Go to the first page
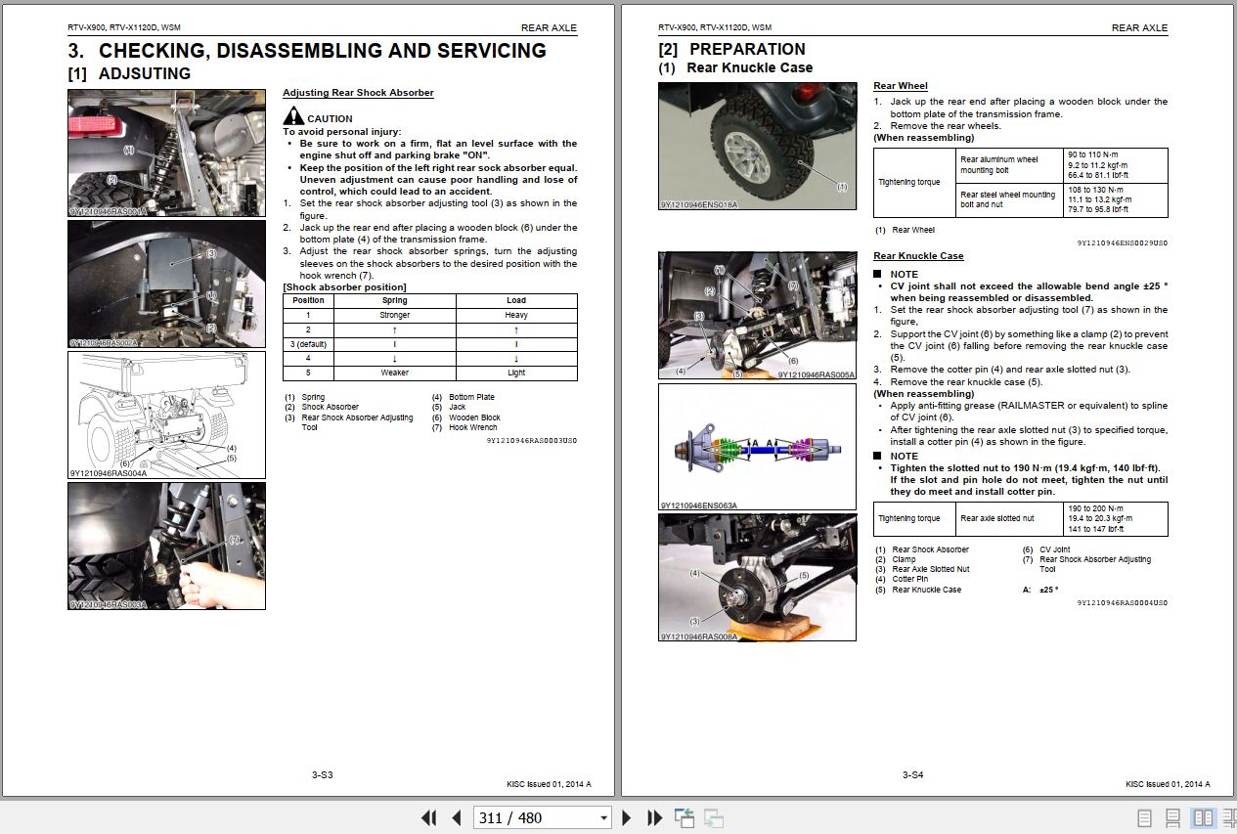Screen dimensions: 1237x834 pyautogui.click(x=428, y=817)
